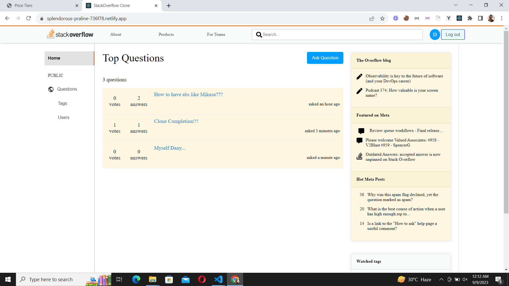
Task: Bookmark this page with star icon
Action: tap(382, 18)
